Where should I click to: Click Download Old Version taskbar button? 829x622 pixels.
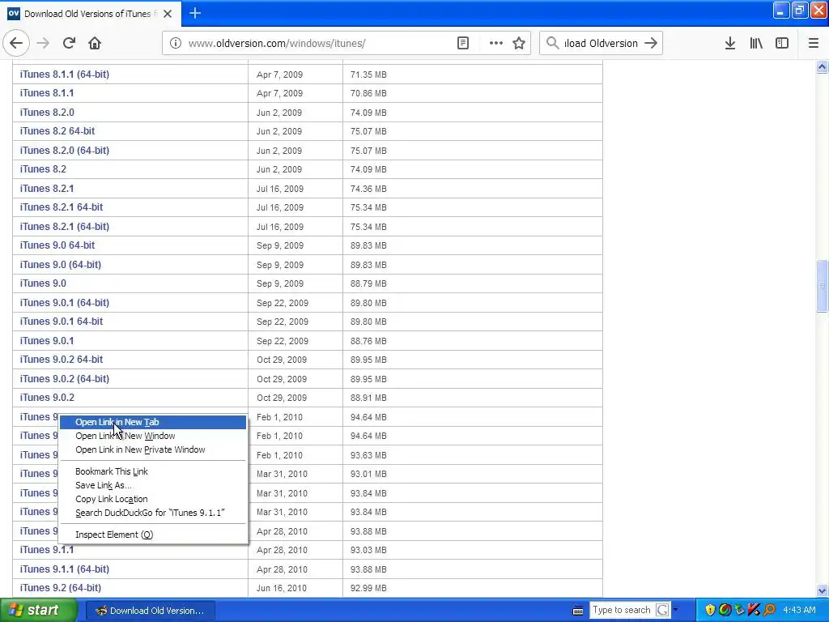pos(150,611)
